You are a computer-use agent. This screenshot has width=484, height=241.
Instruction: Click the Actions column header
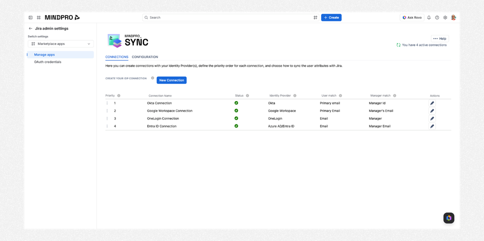point(435,96)
